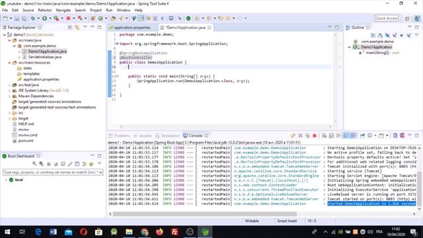Click the green Run button in toolbar

coord(44,19)
